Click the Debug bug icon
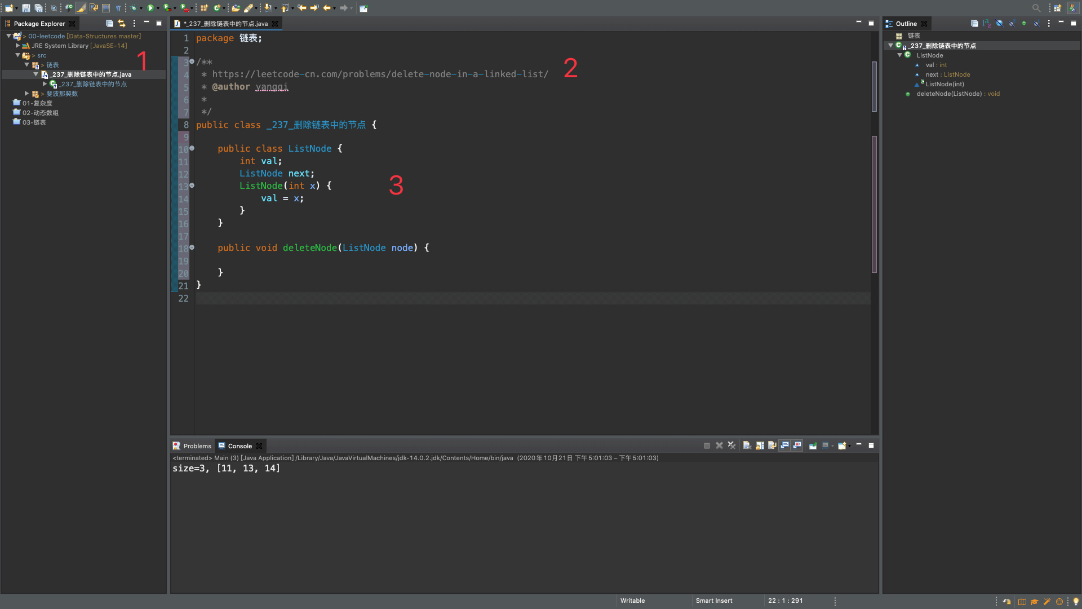The width and height of the screenshot is (1082, 609). [x=134, y=8]
